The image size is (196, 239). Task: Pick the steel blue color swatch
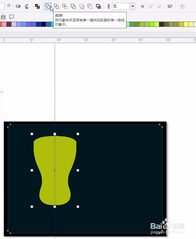(x=48, y=24)
